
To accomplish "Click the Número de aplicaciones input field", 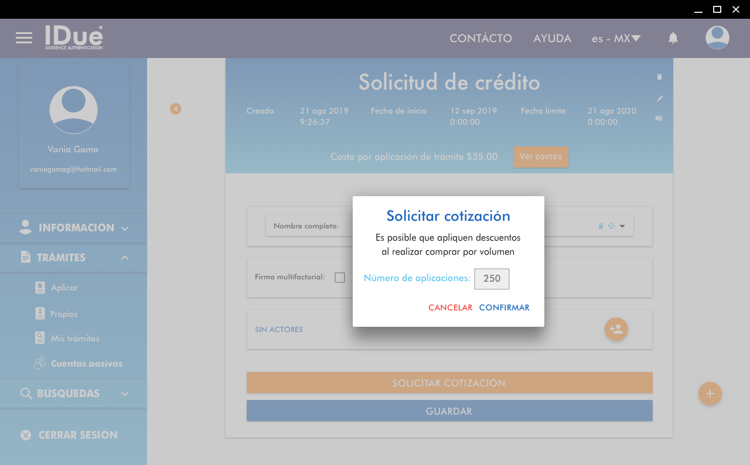I will pos(492,279).
